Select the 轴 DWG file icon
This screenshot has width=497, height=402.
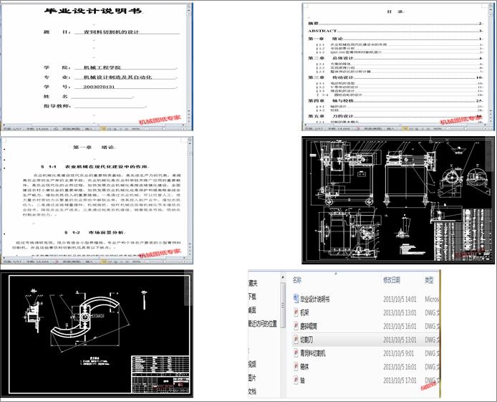(x=296, y=380)
